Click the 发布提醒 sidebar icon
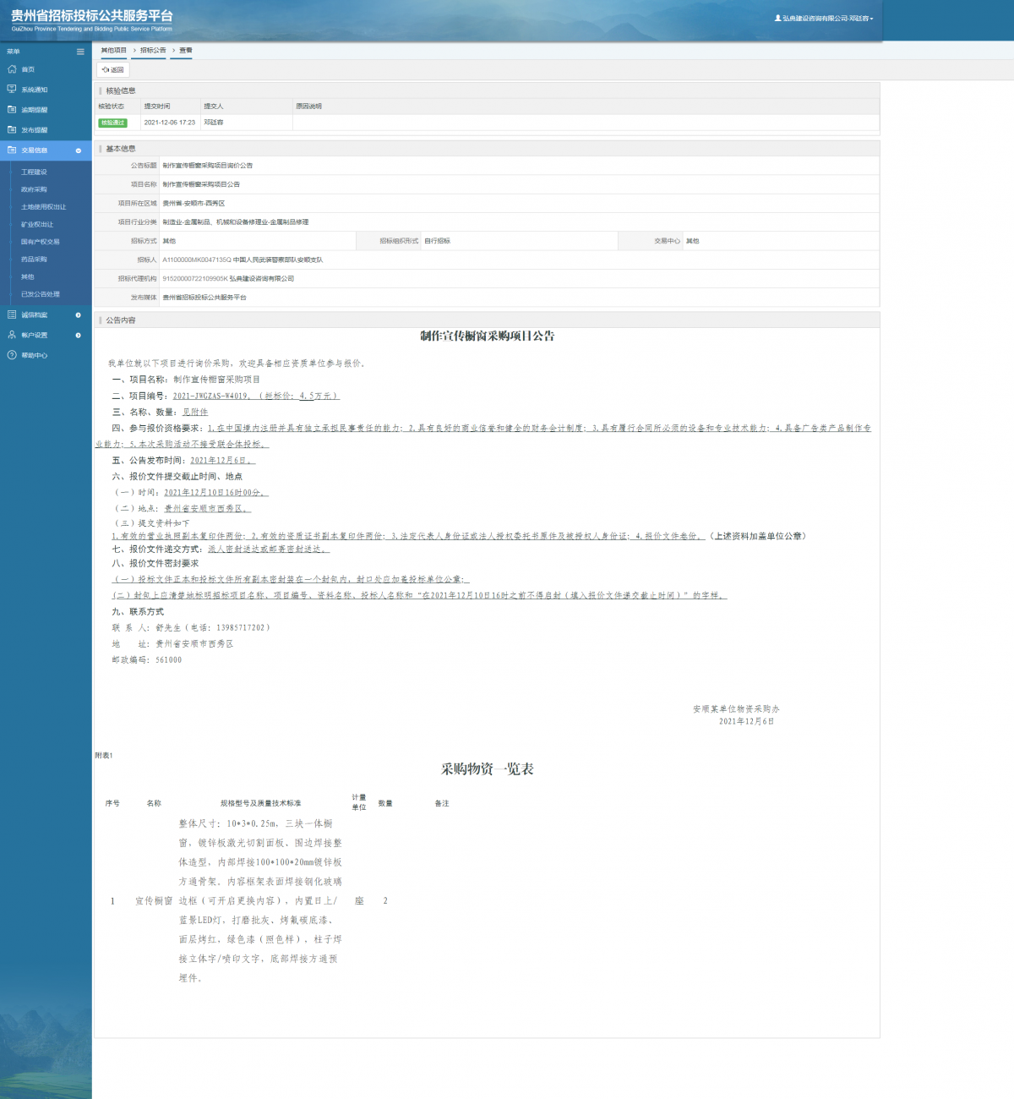 point(12,130)
